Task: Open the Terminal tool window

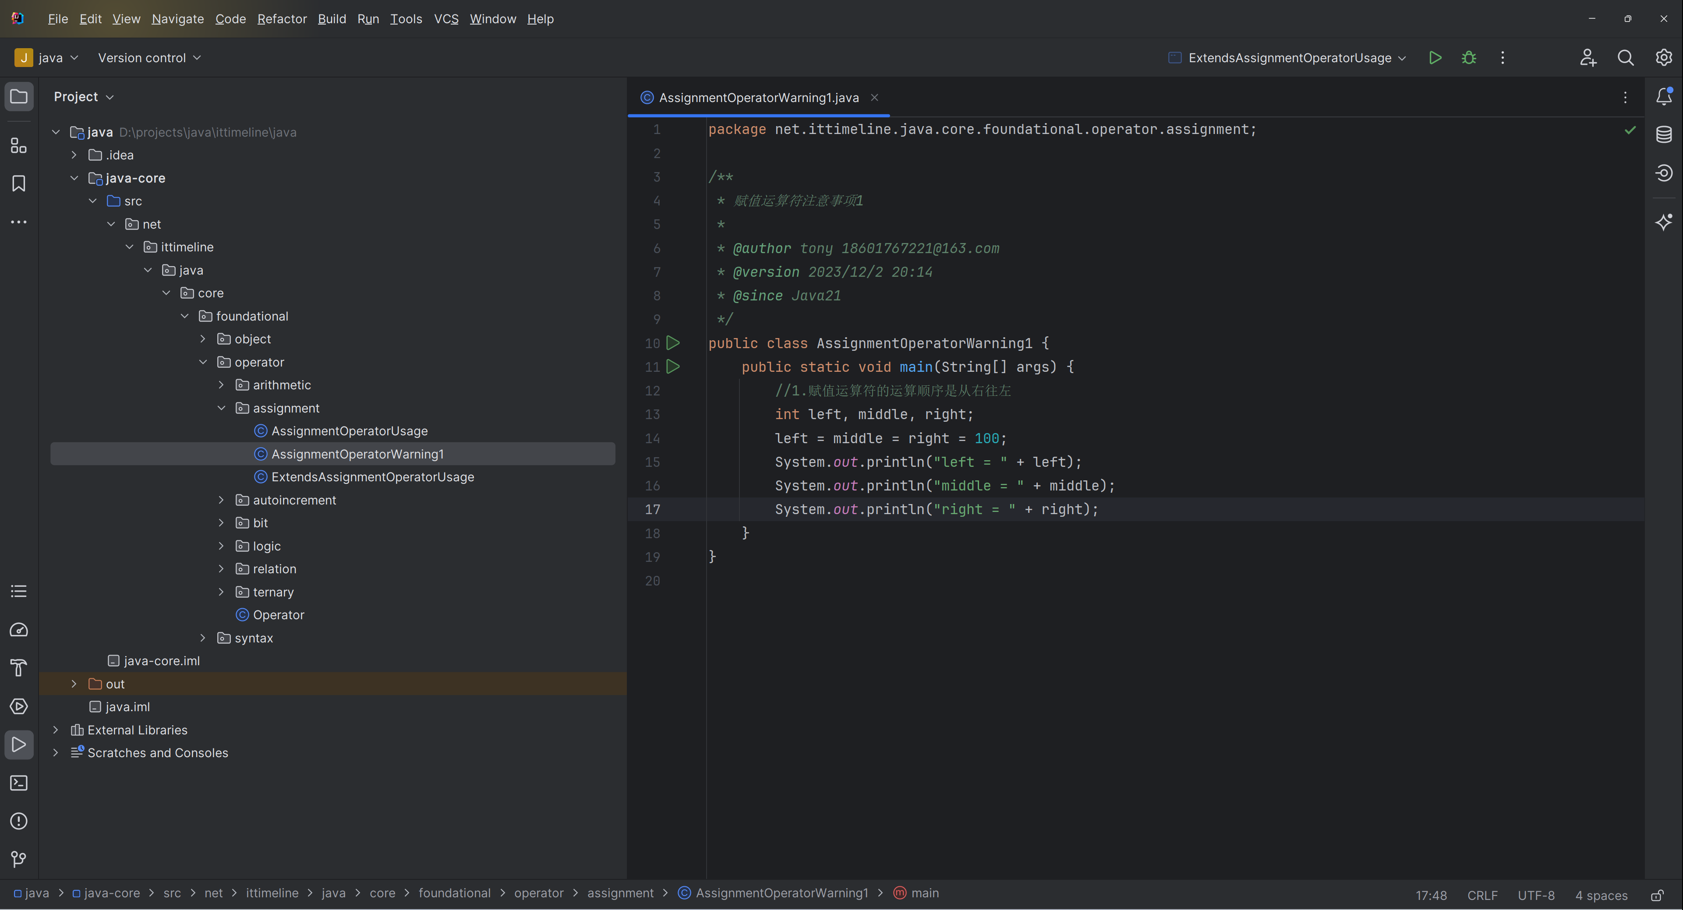Action: tap(19, 783)
